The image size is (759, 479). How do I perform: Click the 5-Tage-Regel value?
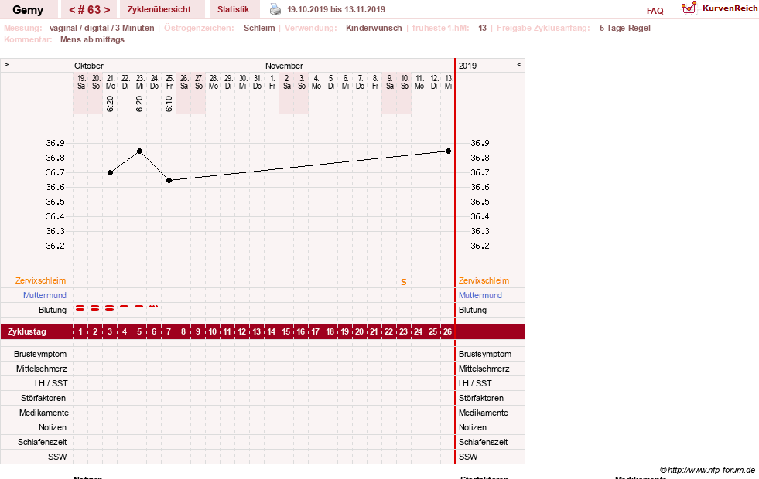(x=625, y=28)
